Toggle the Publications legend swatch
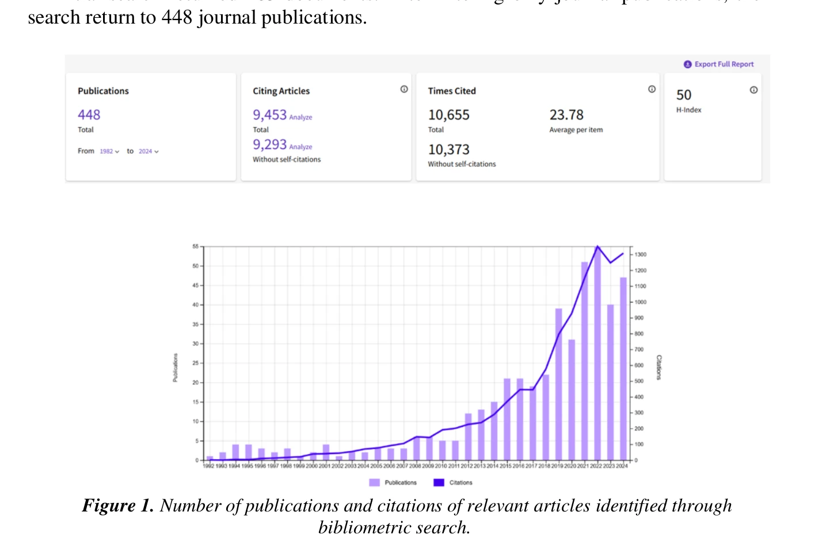830x546 pixels. 374,483
